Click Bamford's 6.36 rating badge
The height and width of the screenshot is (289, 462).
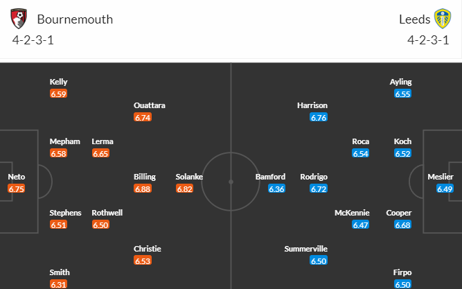pyautogui.click(x=276, y=189)
